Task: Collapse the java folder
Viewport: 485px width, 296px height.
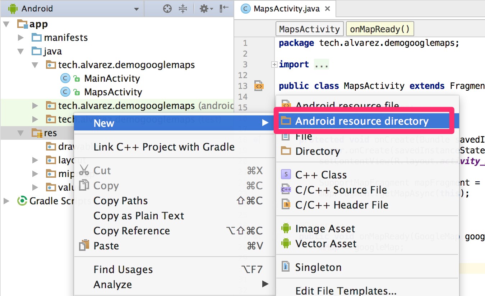Action: (x=21, y=51)
